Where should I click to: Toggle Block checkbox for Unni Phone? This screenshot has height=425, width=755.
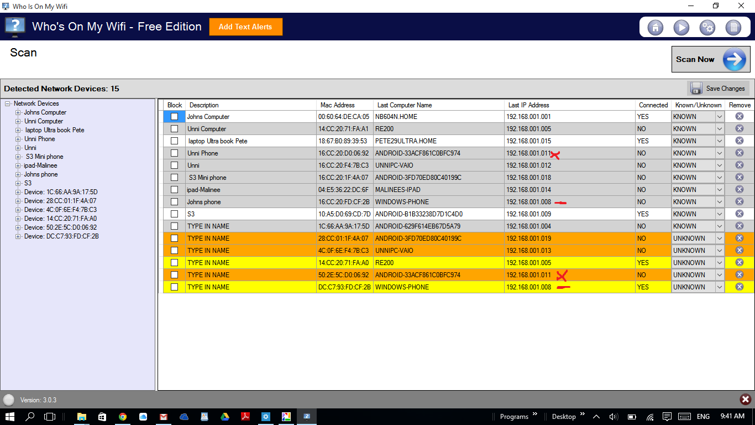[x=174, y=153]
